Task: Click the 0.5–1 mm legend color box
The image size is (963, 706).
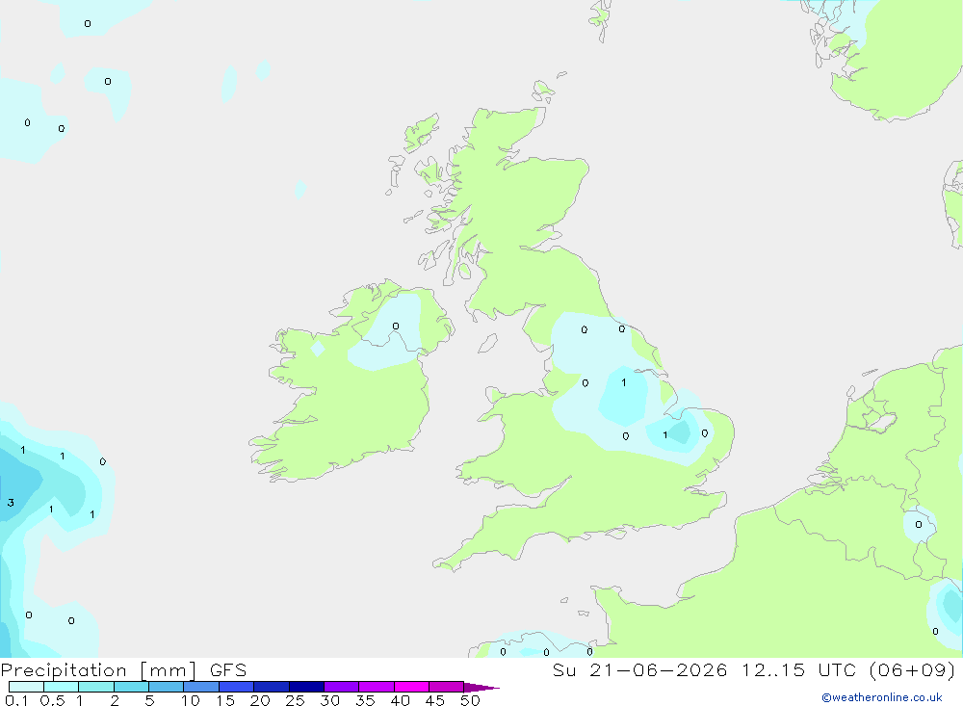Action: click(61, 687)
